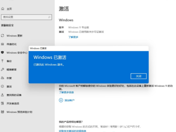Click the Windows 已激活 dialog title bar
This screenshot has width=176, height=132.
click(x=89, y=48)
